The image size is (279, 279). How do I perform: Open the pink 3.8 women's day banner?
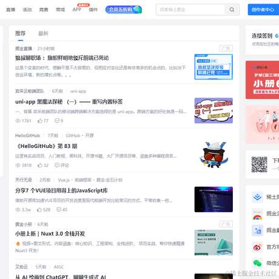click(x=262, y=124)
